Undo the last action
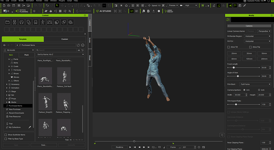This screenshot has height=150, width=274. coord(47,6)
